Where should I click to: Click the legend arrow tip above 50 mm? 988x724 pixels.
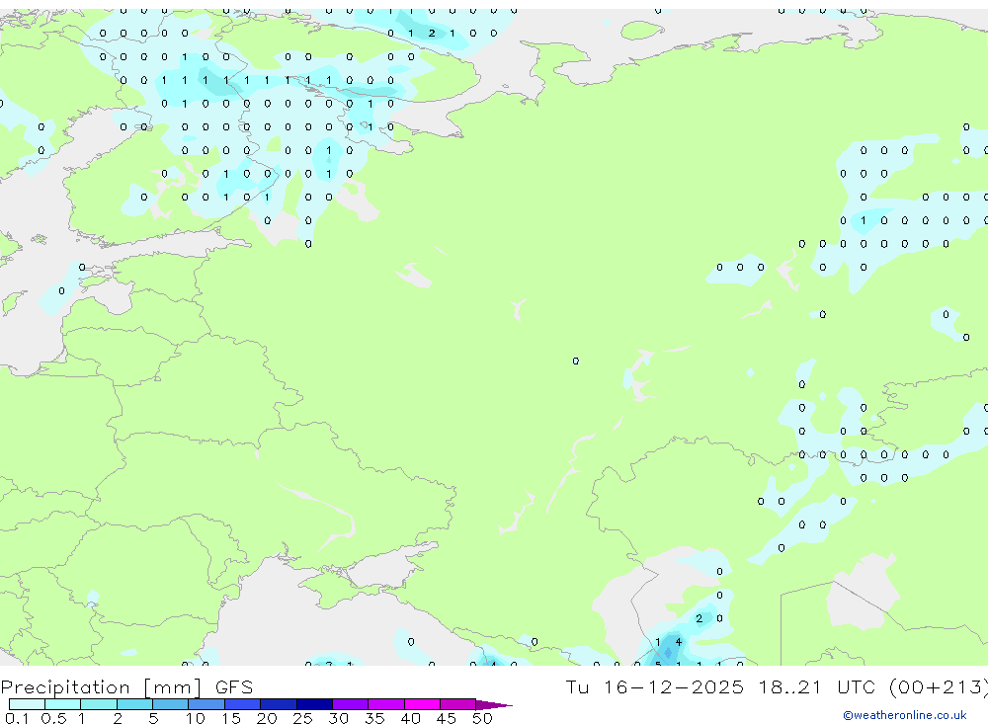[x=494, y=705]
